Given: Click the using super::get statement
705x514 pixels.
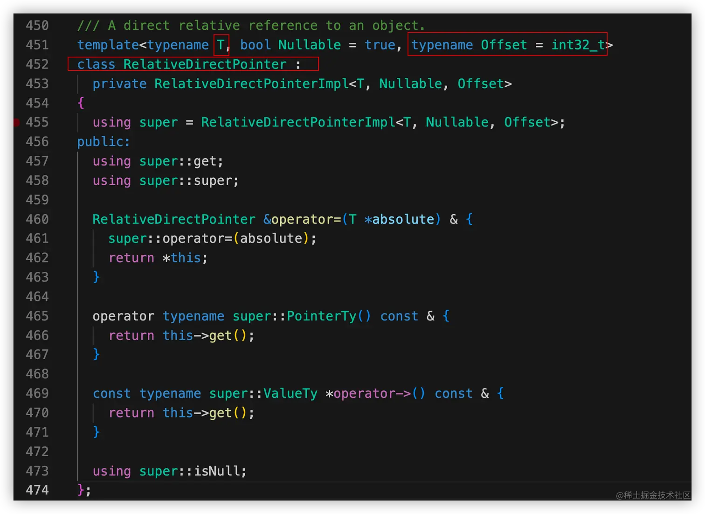Looking at the screenshot, I should pos(157,161).
